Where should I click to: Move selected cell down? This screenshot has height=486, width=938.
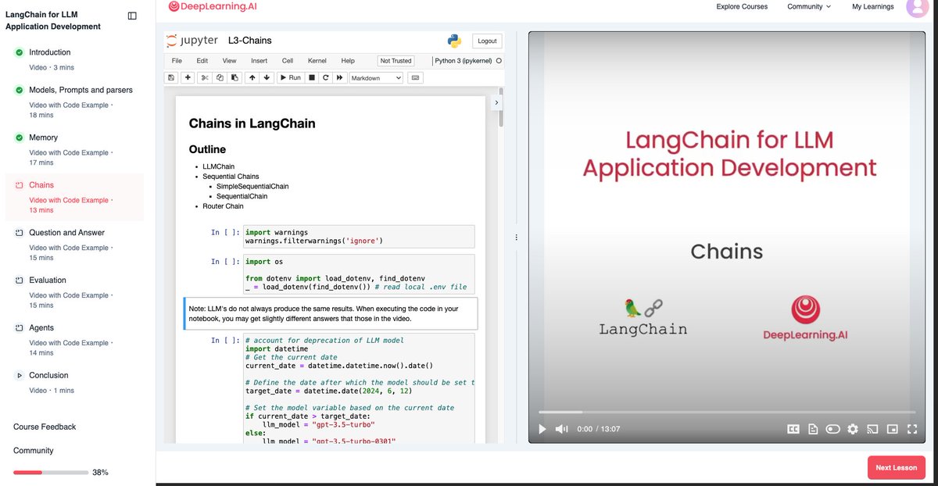(x=267, y=77)
